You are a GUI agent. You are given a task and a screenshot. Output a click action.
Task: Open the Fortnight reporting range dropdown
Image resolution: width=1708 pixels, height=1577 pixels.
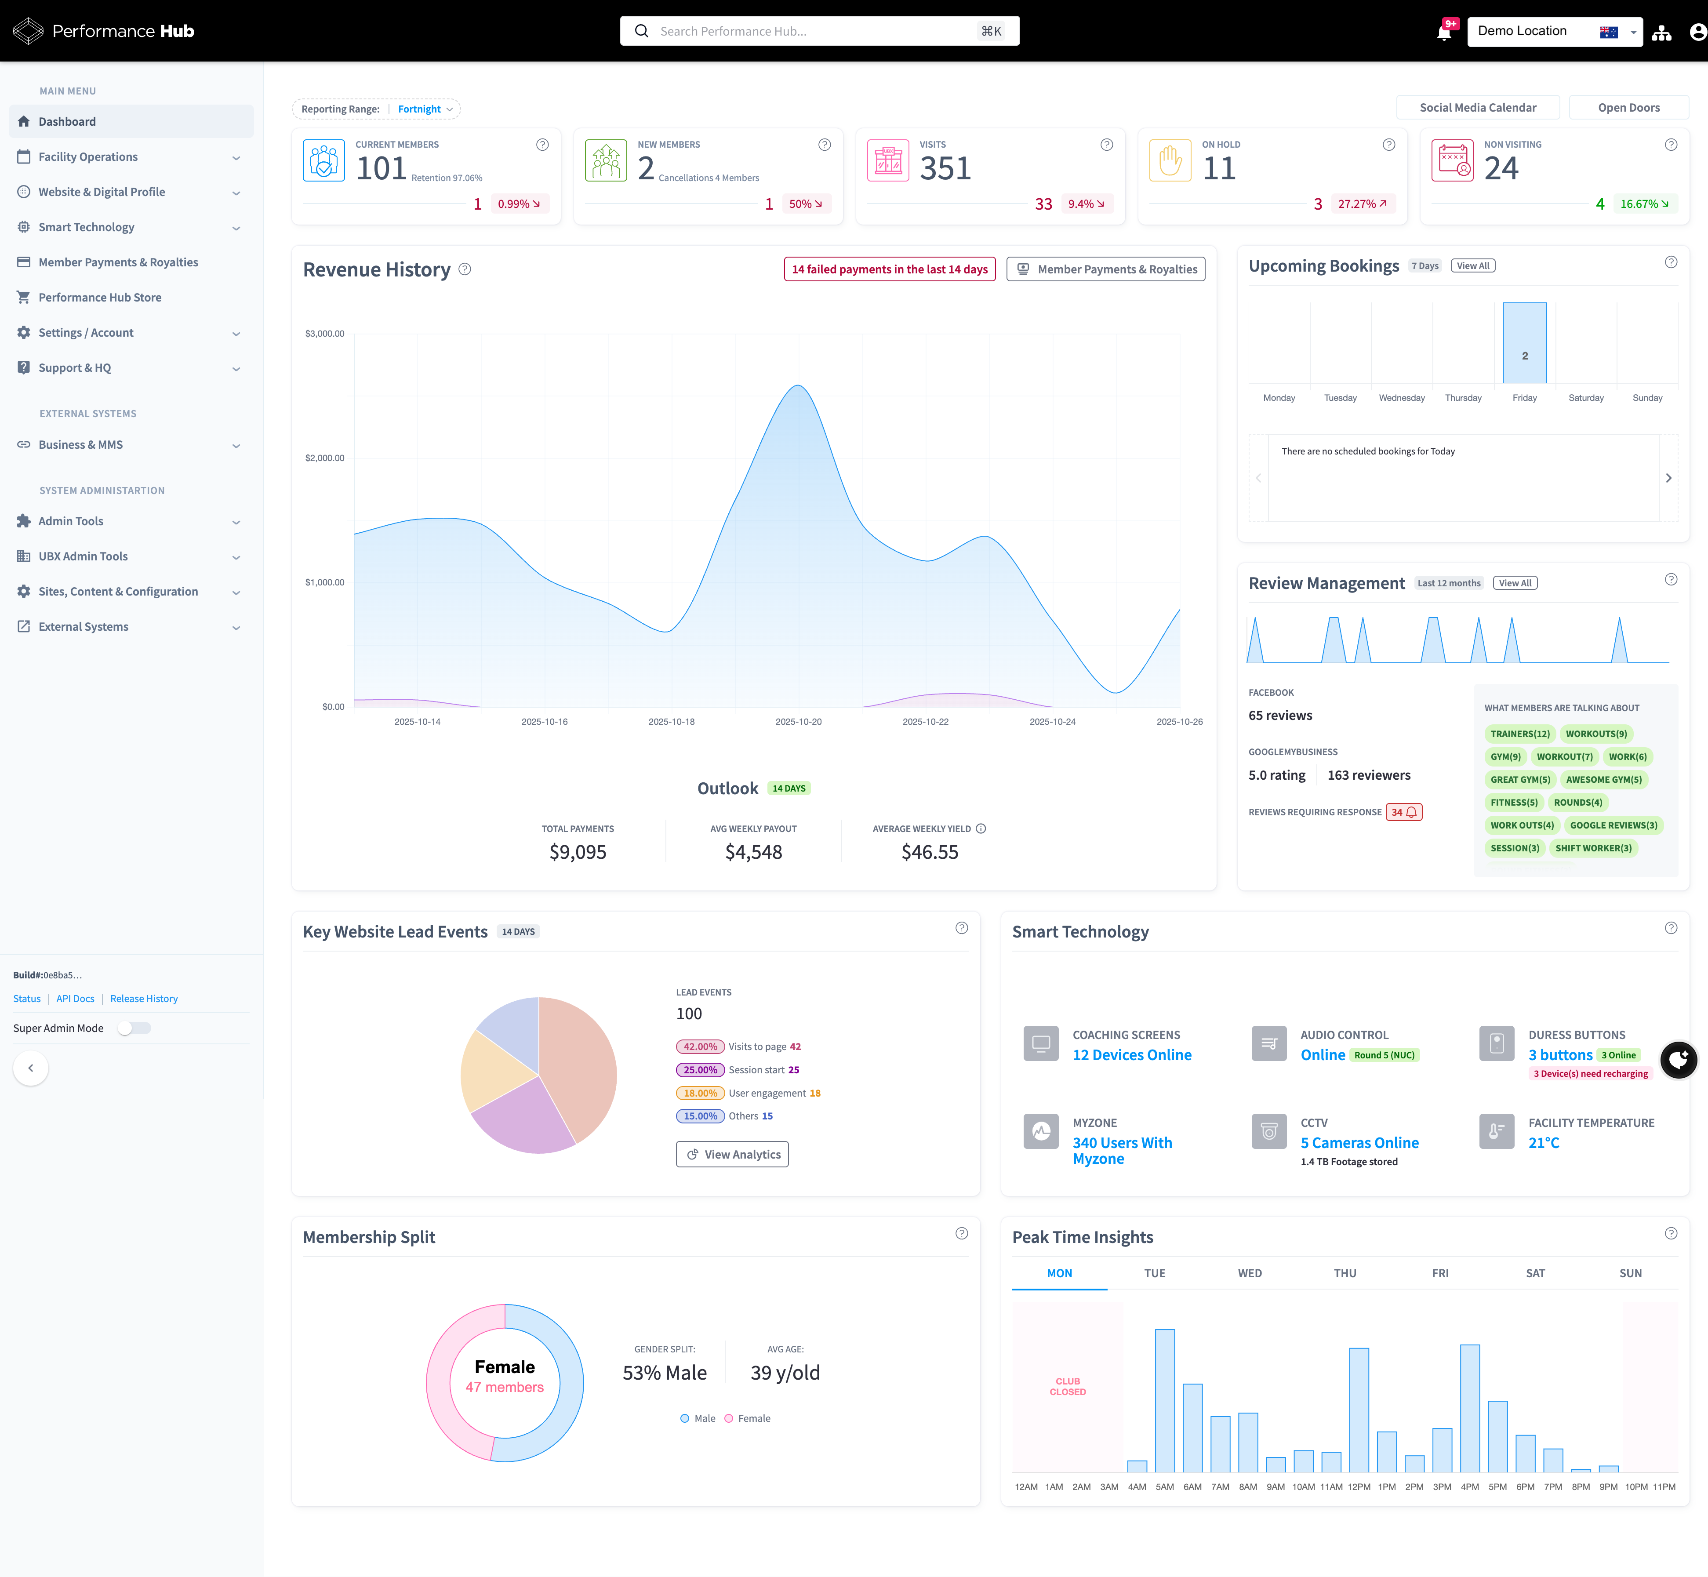pyautogui.click(x=423, y=109)
